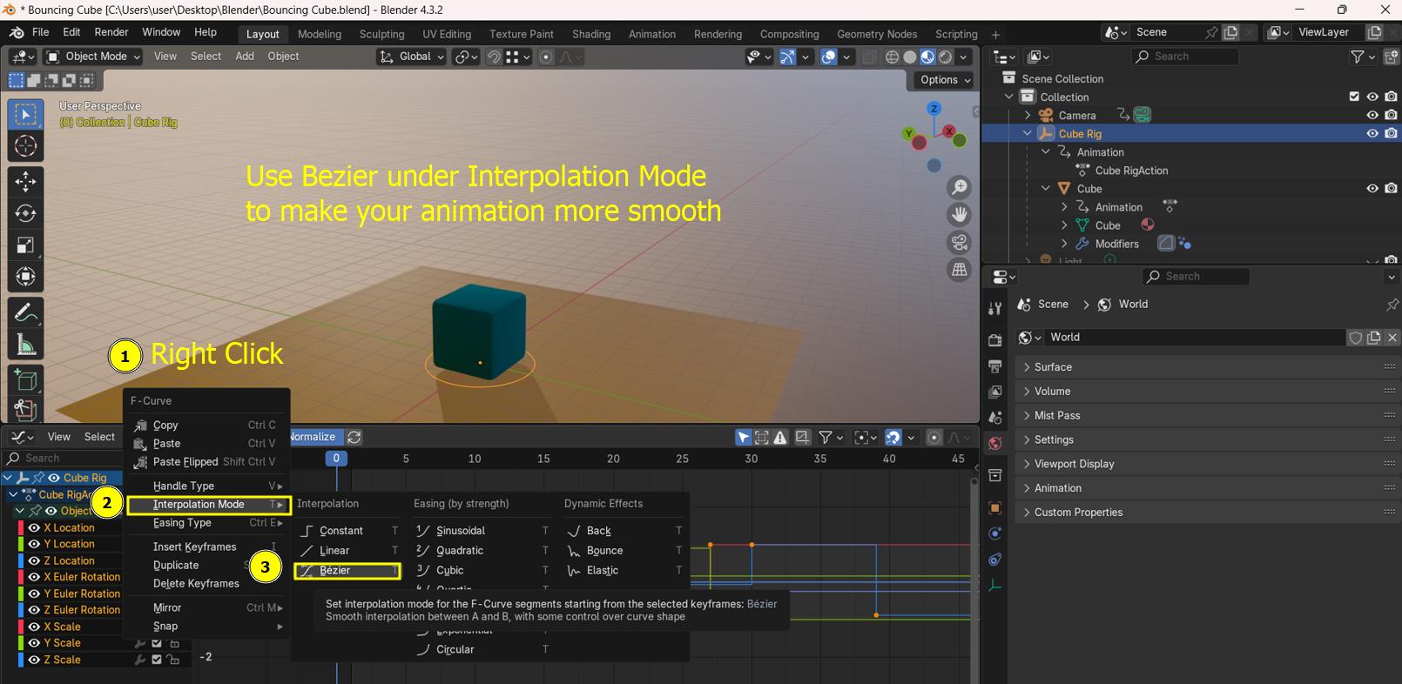Toggle Z Scale channel visibility eye

(34, 660)
